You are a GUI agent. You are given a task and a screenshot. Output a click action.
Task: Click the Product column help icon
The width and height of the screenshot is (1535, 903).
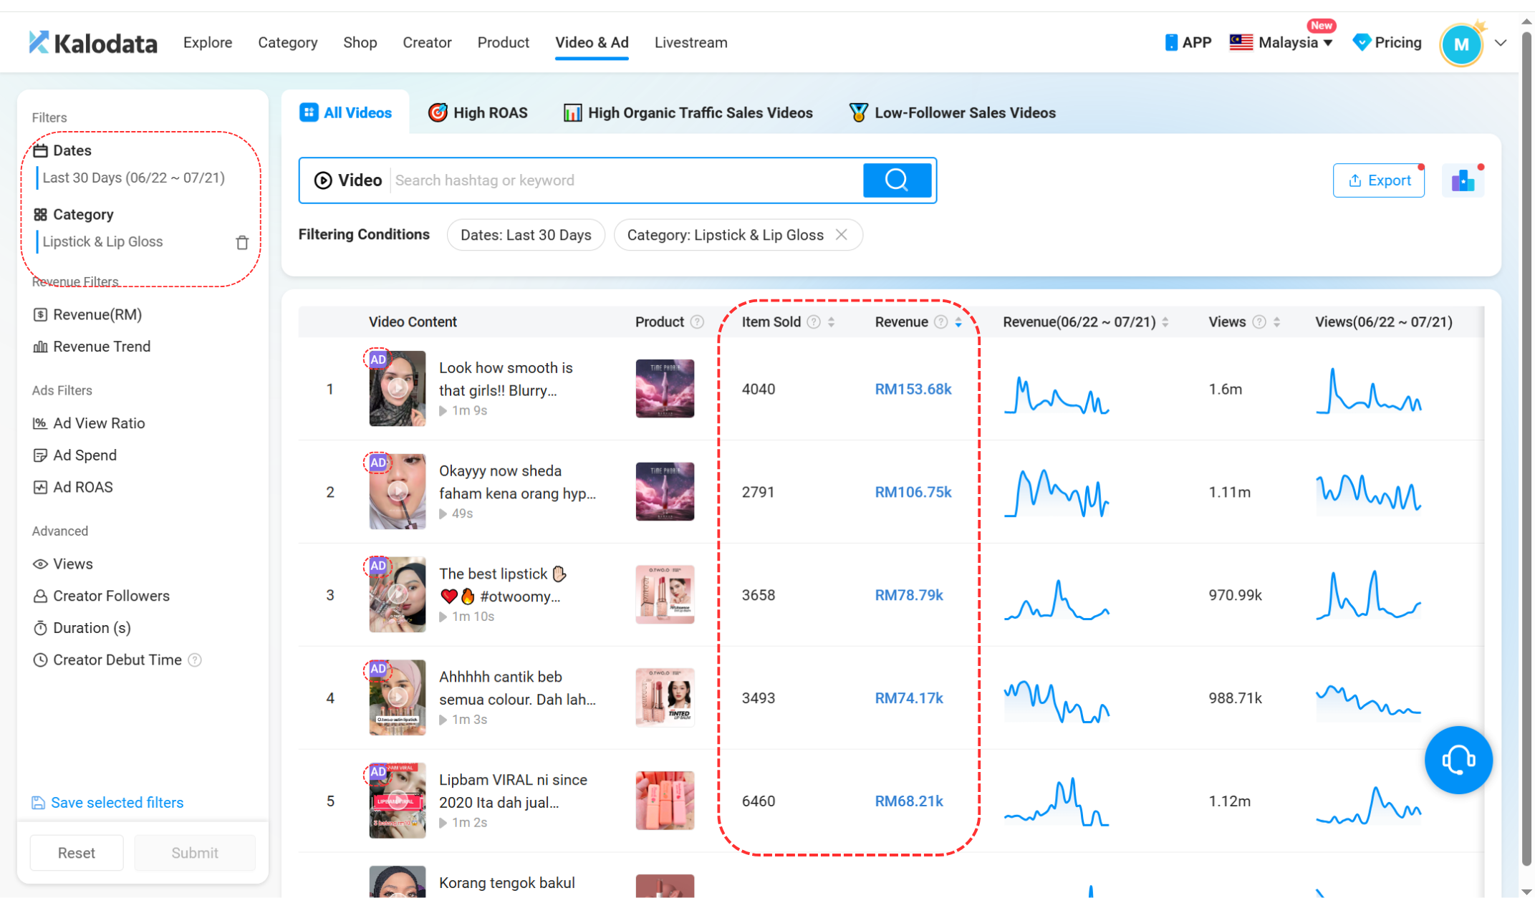pyautogui.click(x=697, y=322)
